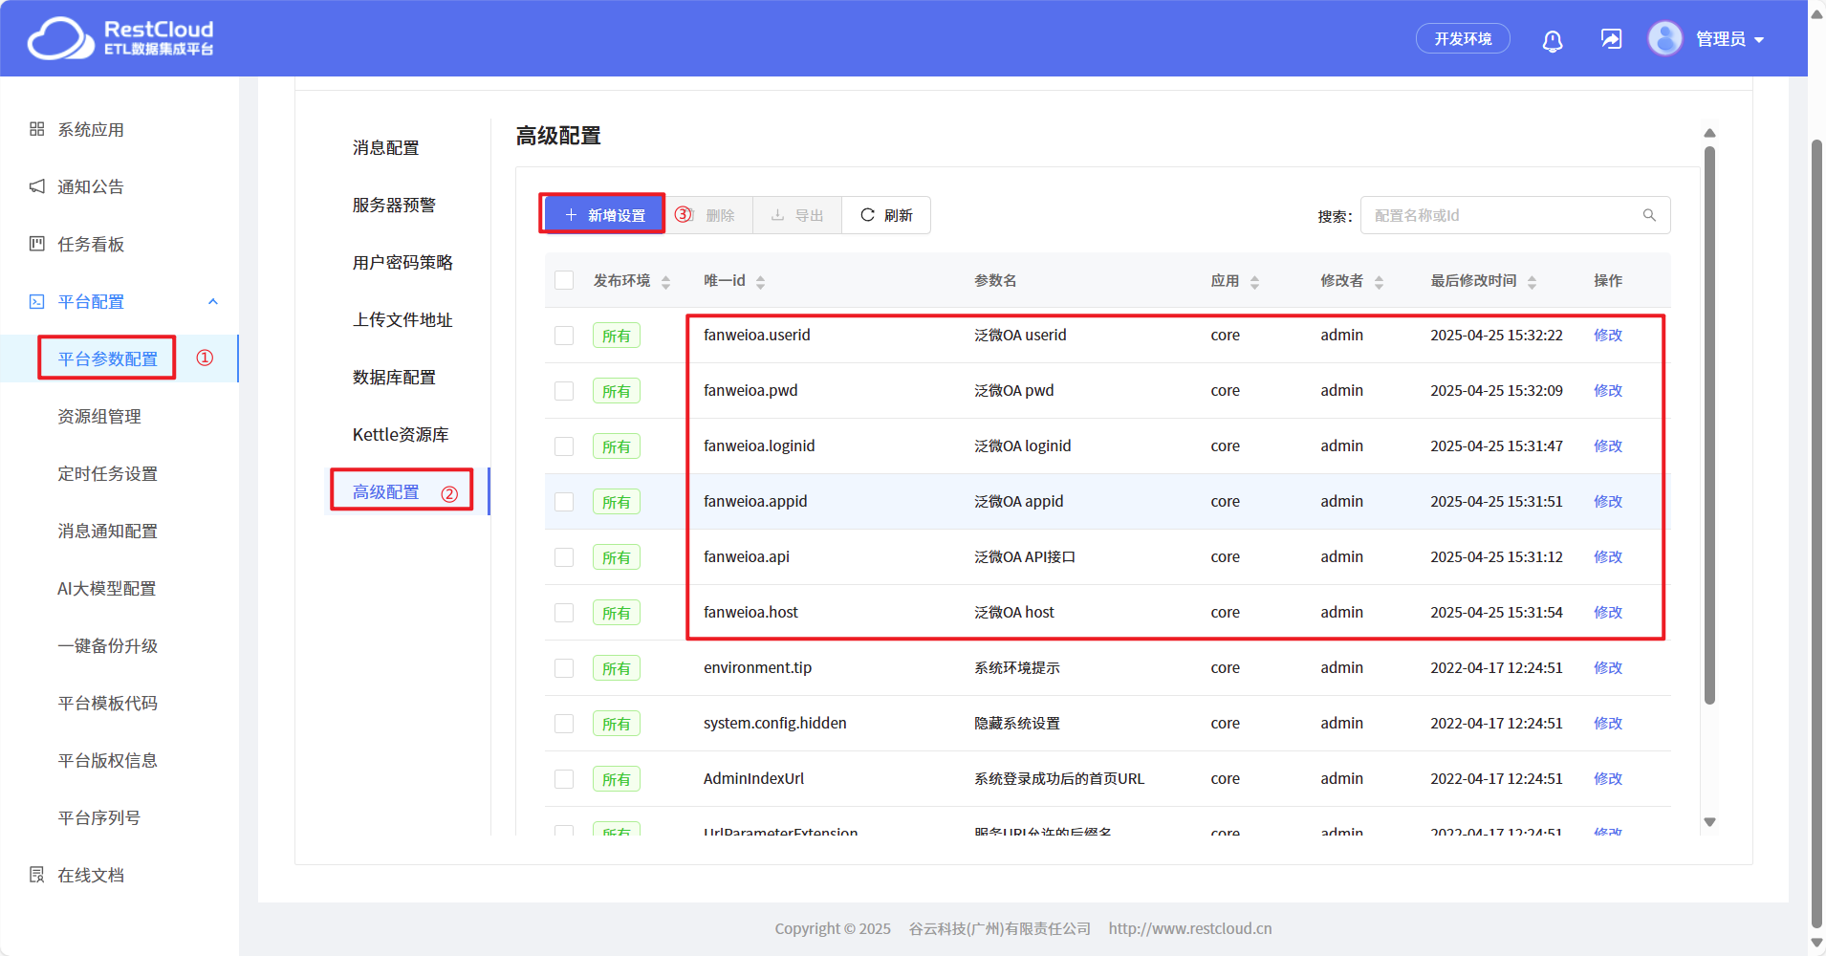Screen dimensions: 1826x956
Task: Check the fanweioa.userid row checkbox
Action: coord(564,336)
